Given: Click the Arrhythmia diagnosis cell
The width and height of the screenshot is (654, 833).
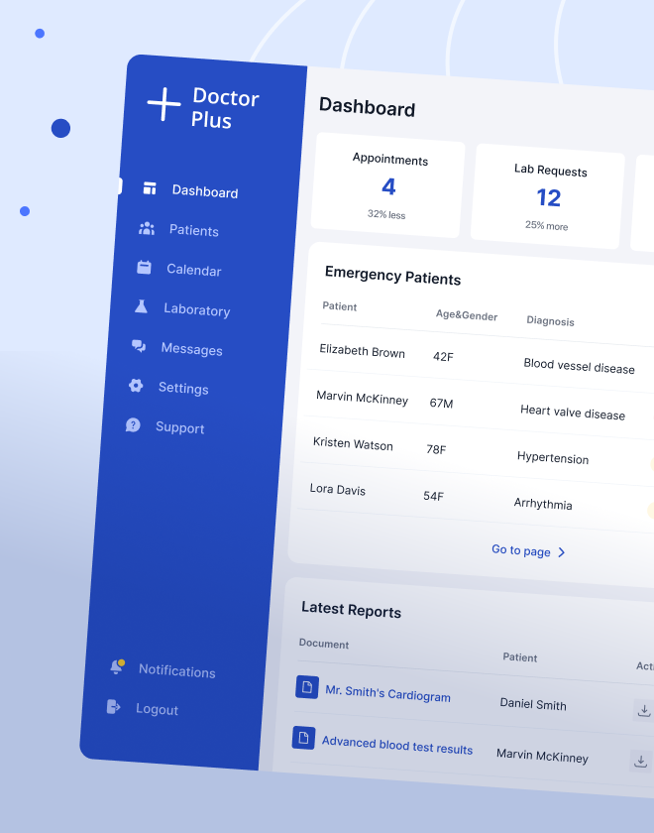Looking at the screenshot, I should (543, 504).
